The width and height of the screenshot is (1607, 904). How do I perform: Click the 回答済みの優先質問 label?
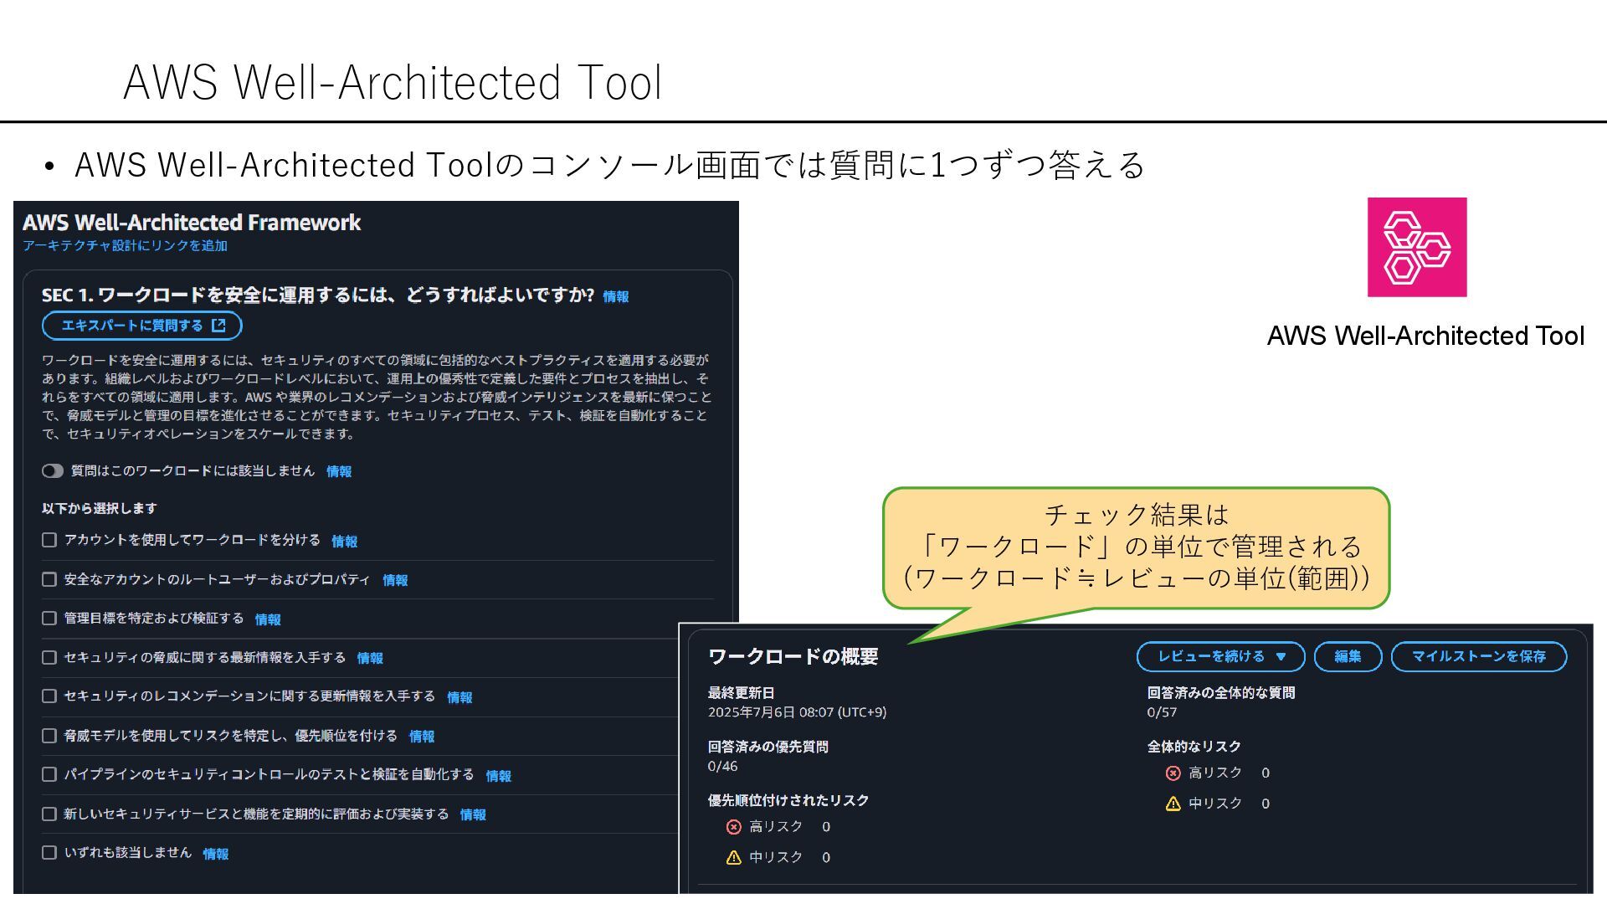tap(768, 747)
